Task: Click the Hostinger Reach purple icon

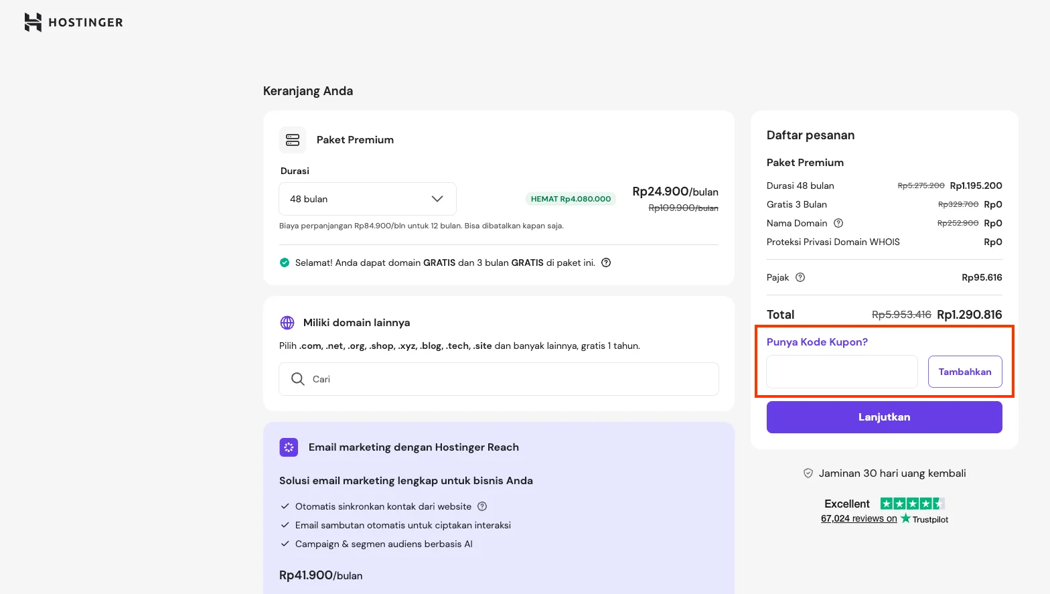Action: tap(289, 447)
